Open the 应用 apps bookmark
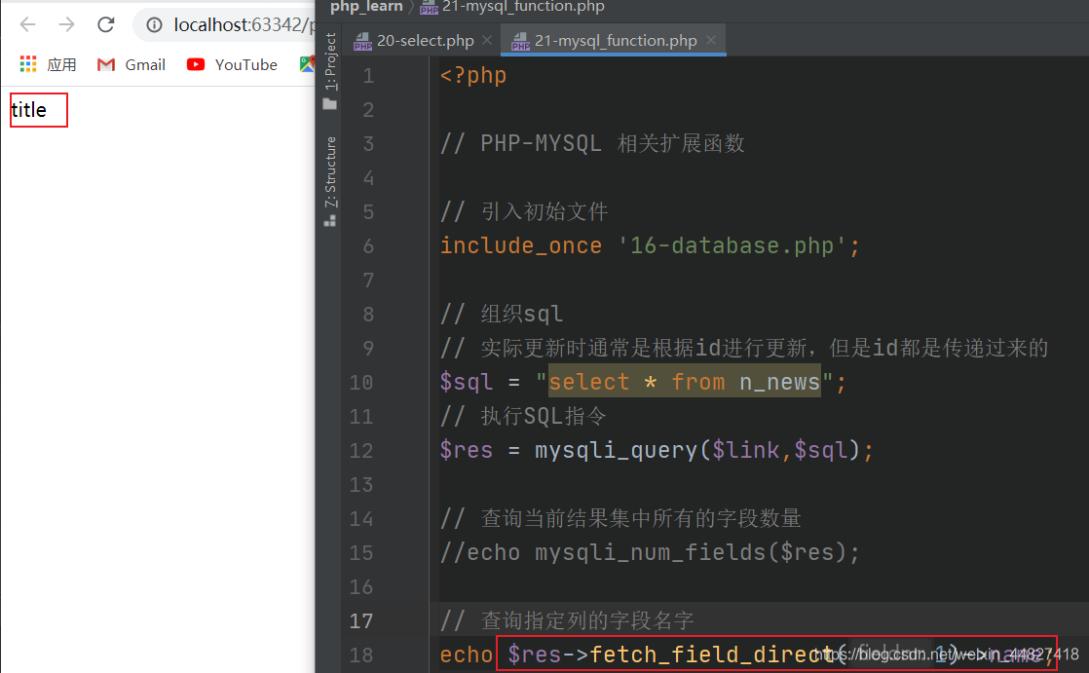Screen dimensions: 1089x673 tap(48, 64)
